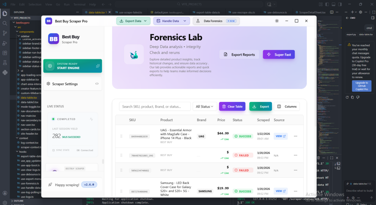The image size is (376, 205).
Task: Expand ui folder in Explorer tree
Action: tap(18, 70)
